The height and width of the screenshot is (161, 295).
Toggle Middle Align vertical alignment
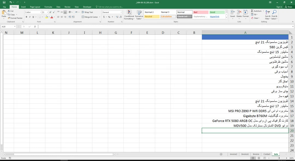[x=62, y=12]
